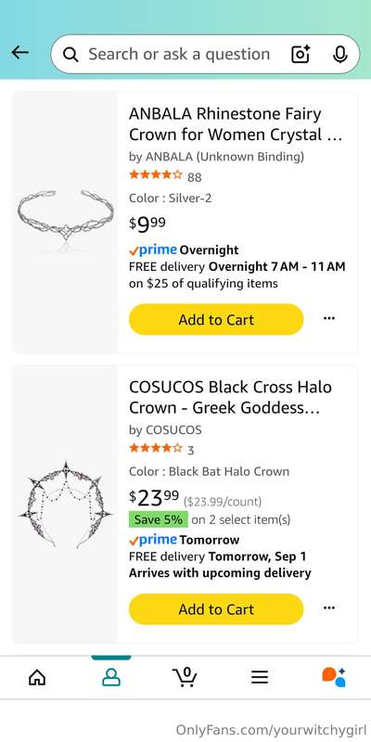Open ANBALA Rhinestone Fairy Crown title
Screen dimensions: 371x742
click(236, 124)
